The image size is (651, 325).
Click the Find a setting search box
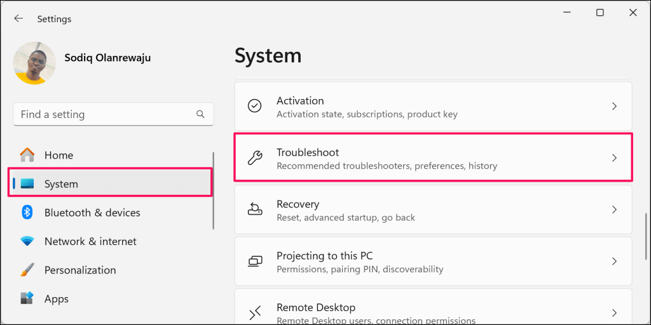tap(105, 114)
